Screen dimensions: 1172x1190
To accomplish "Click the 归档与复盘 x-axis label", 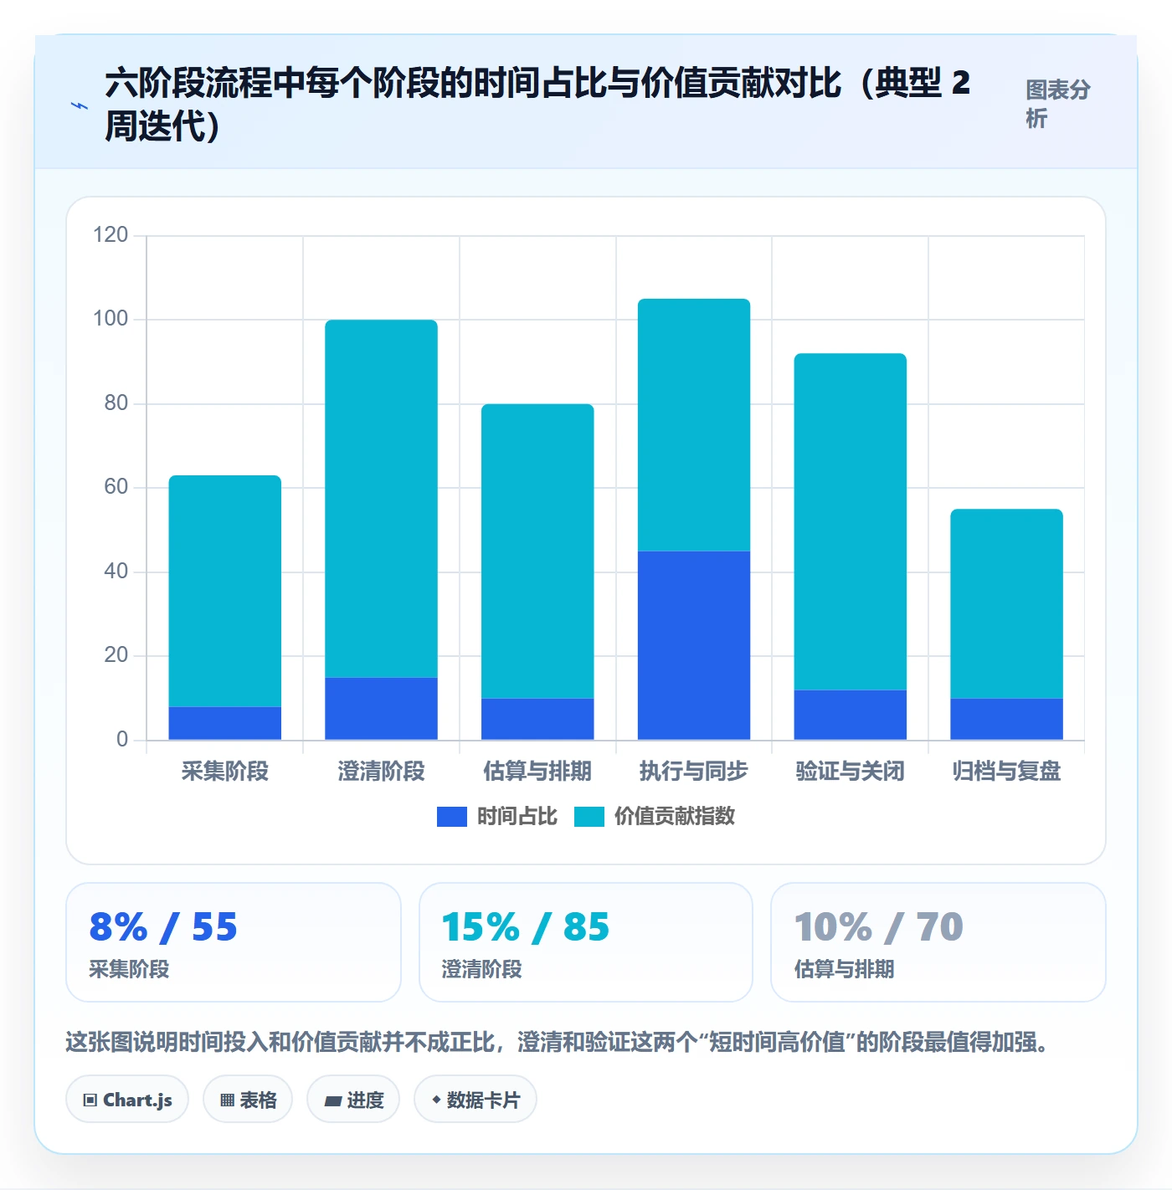I will [x=1006, y=771].
